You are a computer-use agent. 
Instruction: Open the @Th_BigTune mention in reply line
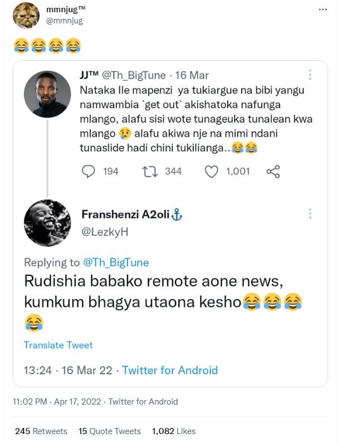click(116, 262)
